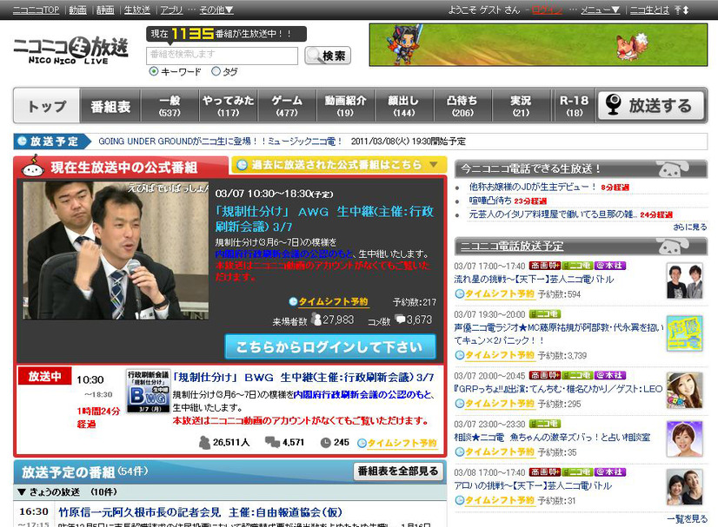Click the visitor count icon 26,511人
Screen dimensions: 718x527
tap(204, 443)
